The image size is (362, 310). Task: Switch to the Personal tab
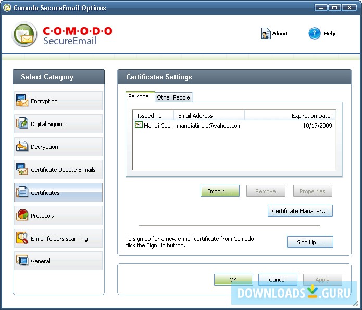[139, 96]
